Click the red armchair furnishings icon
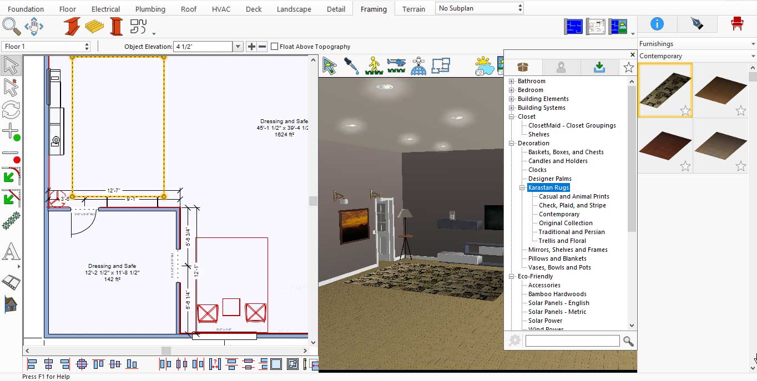The width and height of the screenshot is (757, 381). click(736, 23)
